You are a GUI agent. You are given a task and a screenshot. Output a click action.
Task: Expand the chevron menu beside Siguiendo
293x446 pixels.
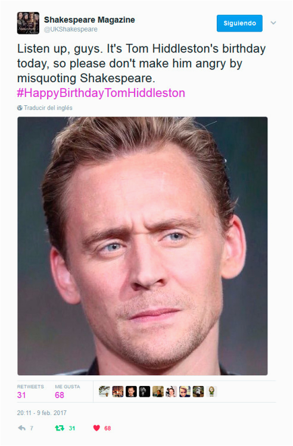click(273, 23)
